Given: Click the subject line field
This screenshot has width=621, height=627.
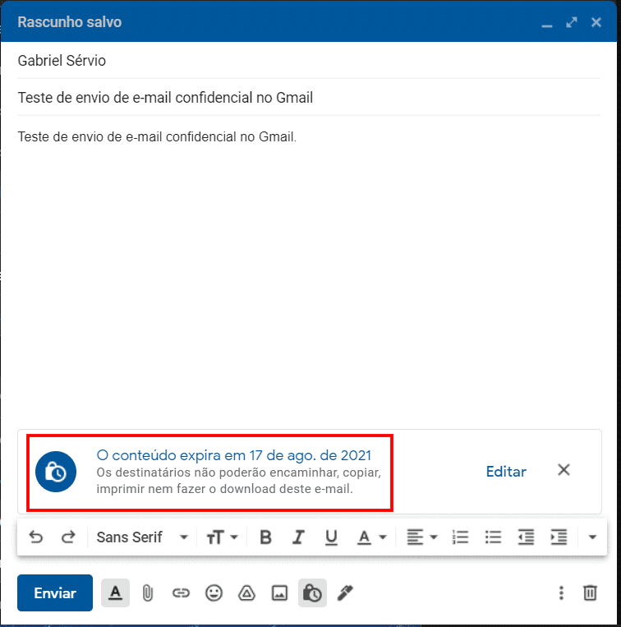Looking at the screenshot, I should [309, 98].
